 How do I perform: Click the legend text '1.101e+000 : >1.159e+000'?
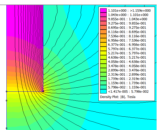tap(129, 11)
